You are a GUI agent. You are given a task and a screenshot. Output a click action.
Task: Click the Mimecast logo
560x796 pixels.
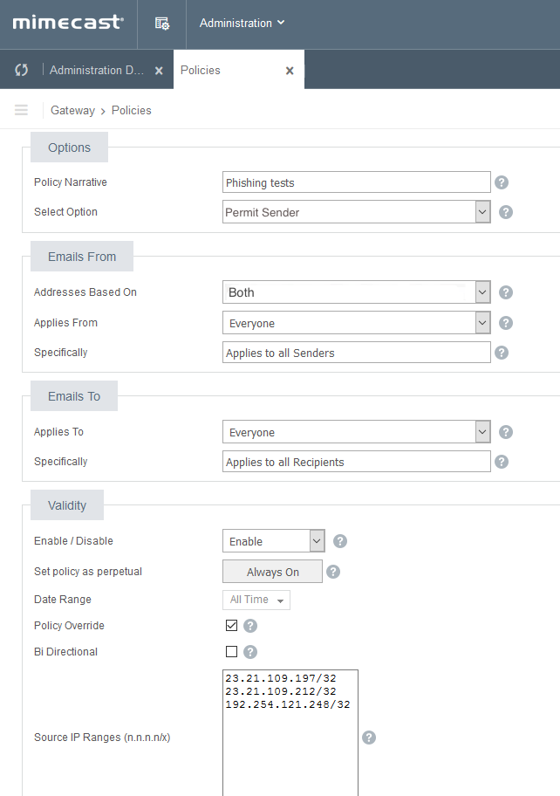click(x=68, y=23)
